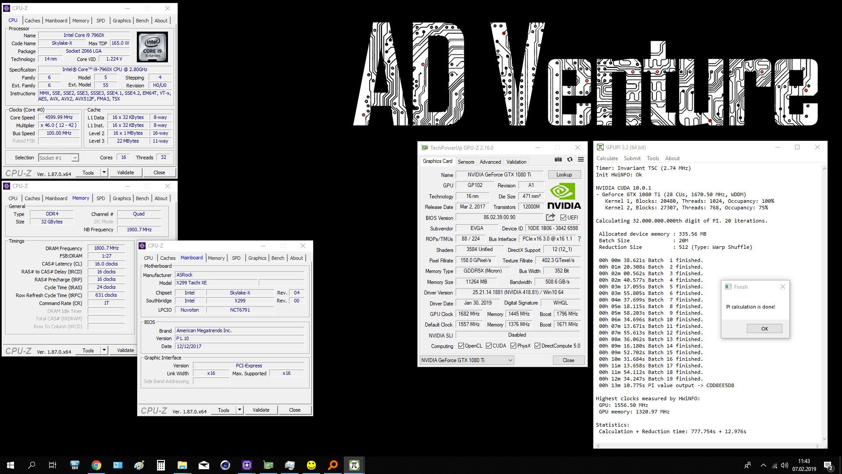Expand Tools arrow in CPU window

(x=104, y=172)
